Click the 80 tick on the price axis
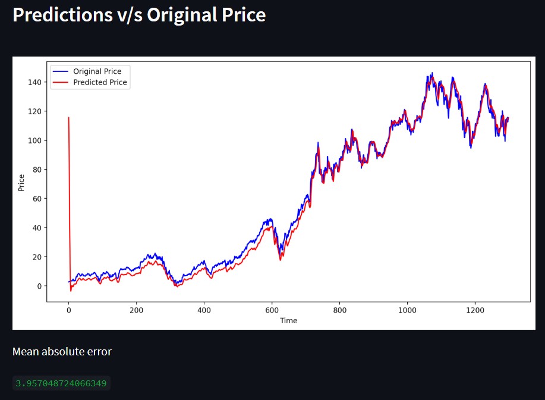This screenshot has width=545, height=400. [x=37, y=170]
